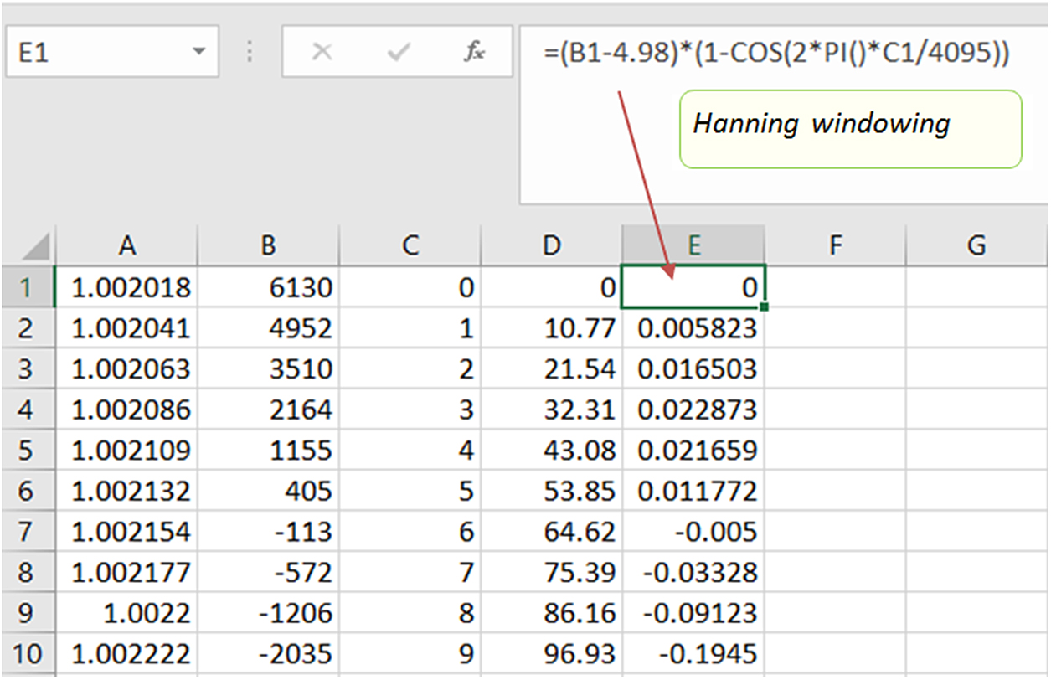Screen dimensions: 1051x680
Task: Select row 7 header
Action: pos(26,532)
